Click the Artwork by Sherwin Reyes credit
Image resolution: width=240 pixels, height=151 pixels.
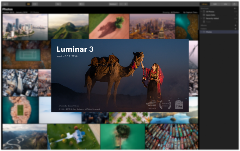click(69, 106)
